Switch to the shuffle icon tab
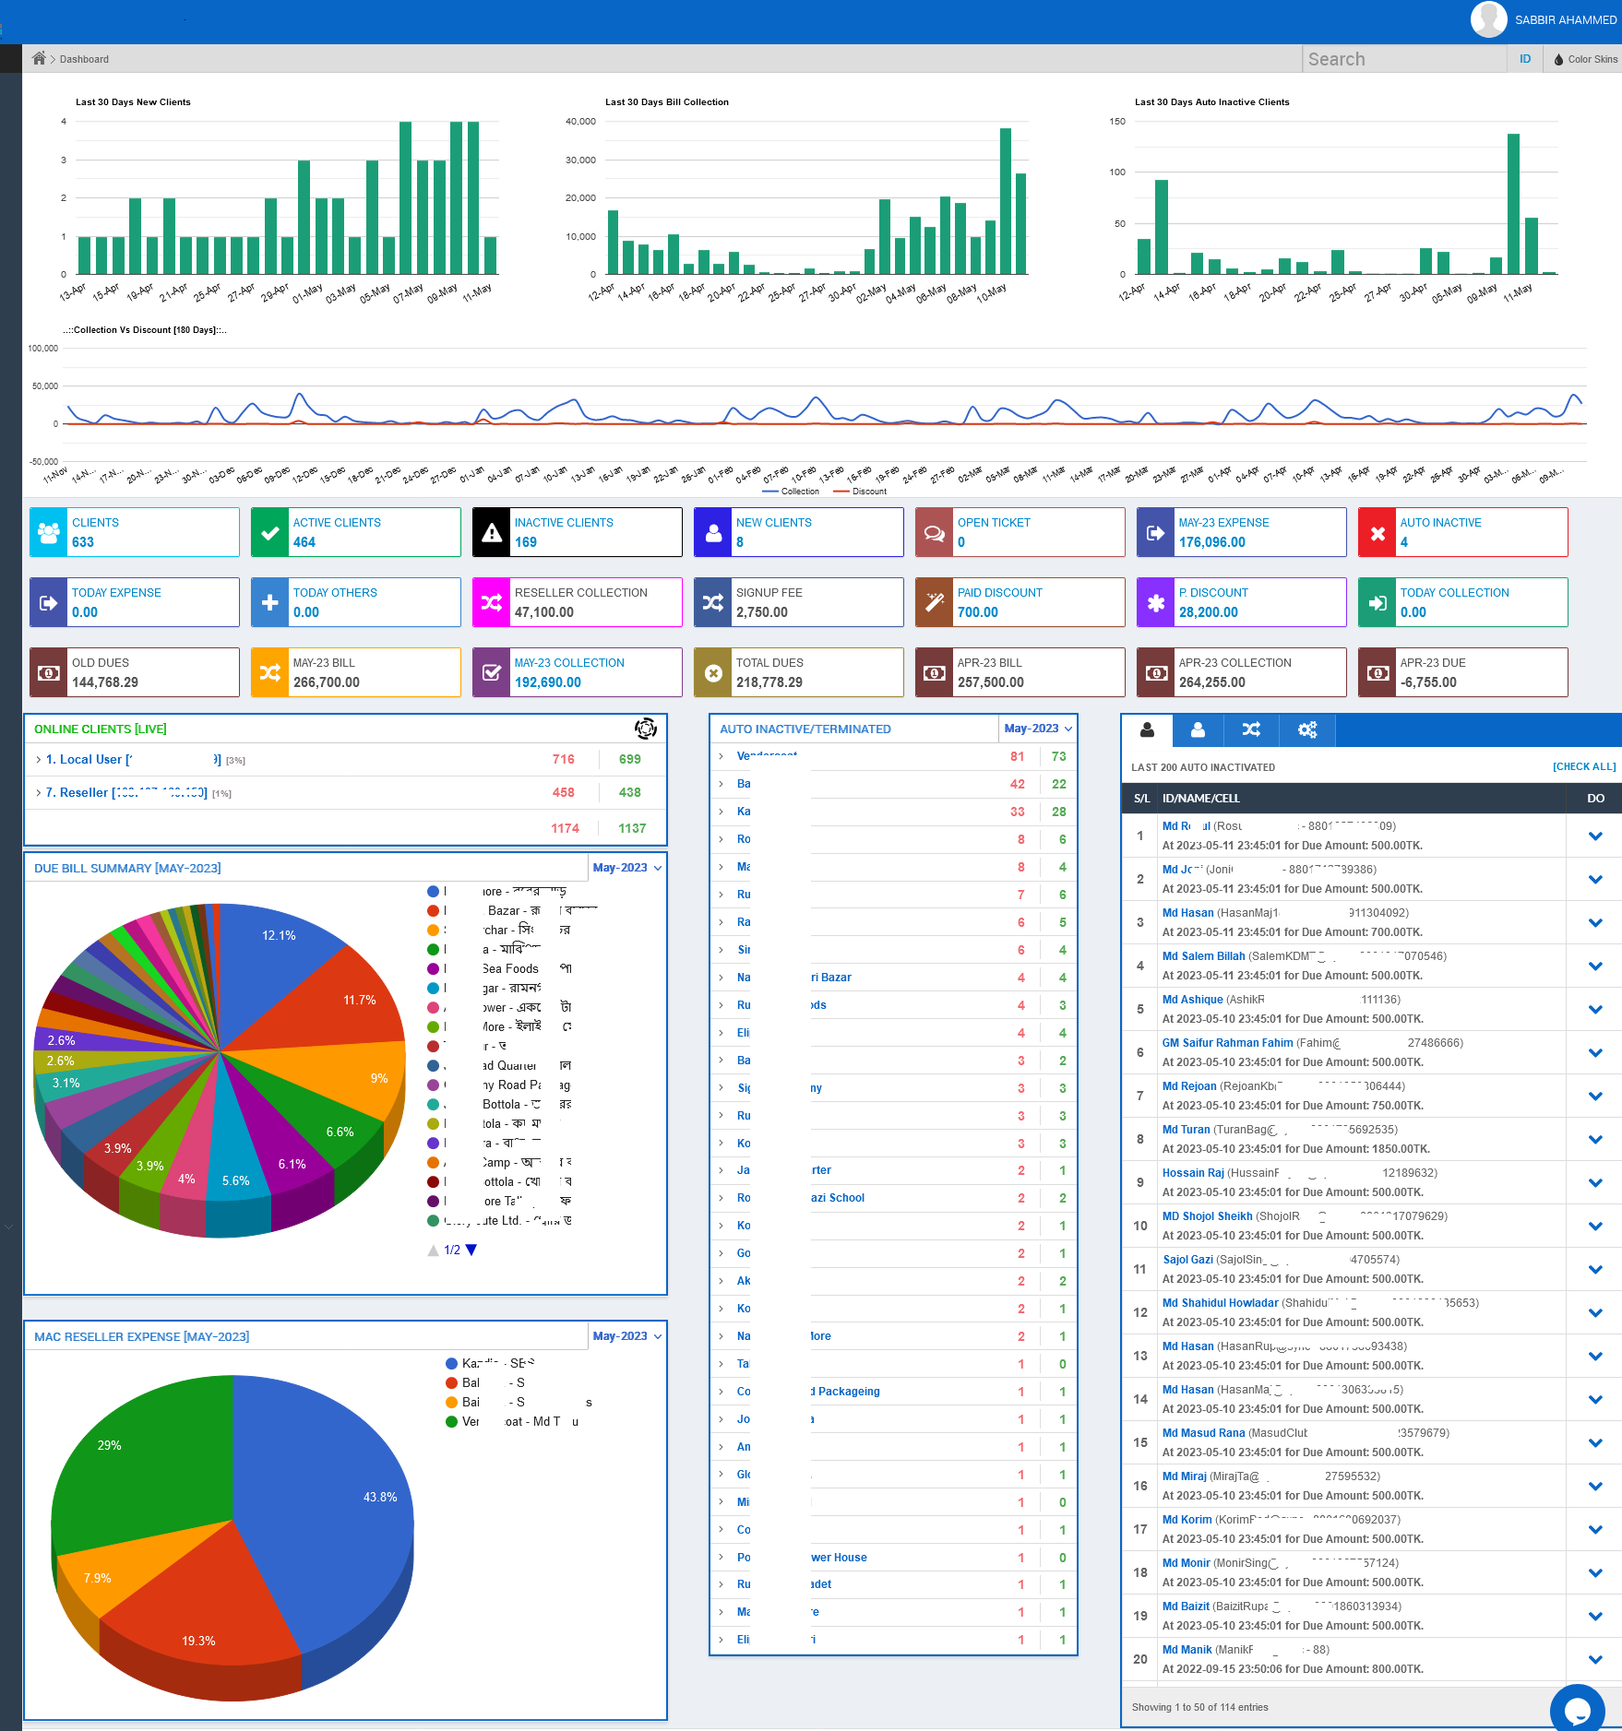This screenshot has width=1622, height=1731. [x=1251, y=729]
